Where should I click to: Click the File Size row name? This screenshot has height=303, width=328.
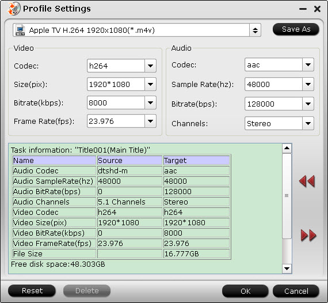pyautogui.click(x=54, y=253)
